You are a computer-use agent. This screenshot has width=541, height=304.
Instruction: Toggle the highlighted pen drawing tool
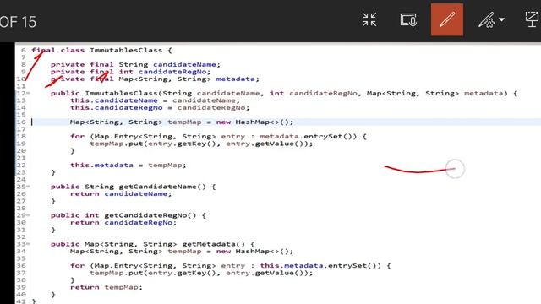447,19
